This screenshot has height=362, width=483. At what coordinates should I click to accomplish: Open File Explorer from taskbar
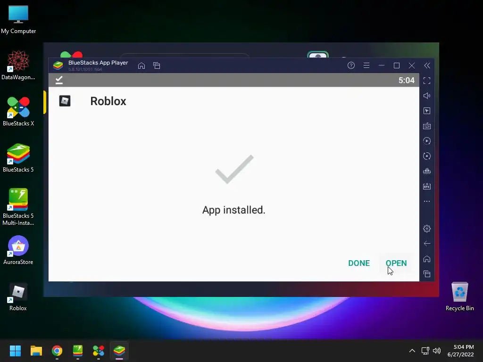click(36, 351)
